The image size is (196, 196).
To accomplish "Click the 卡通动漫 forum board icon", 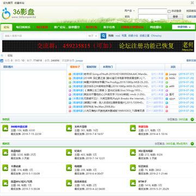I will tap(5, 168).
